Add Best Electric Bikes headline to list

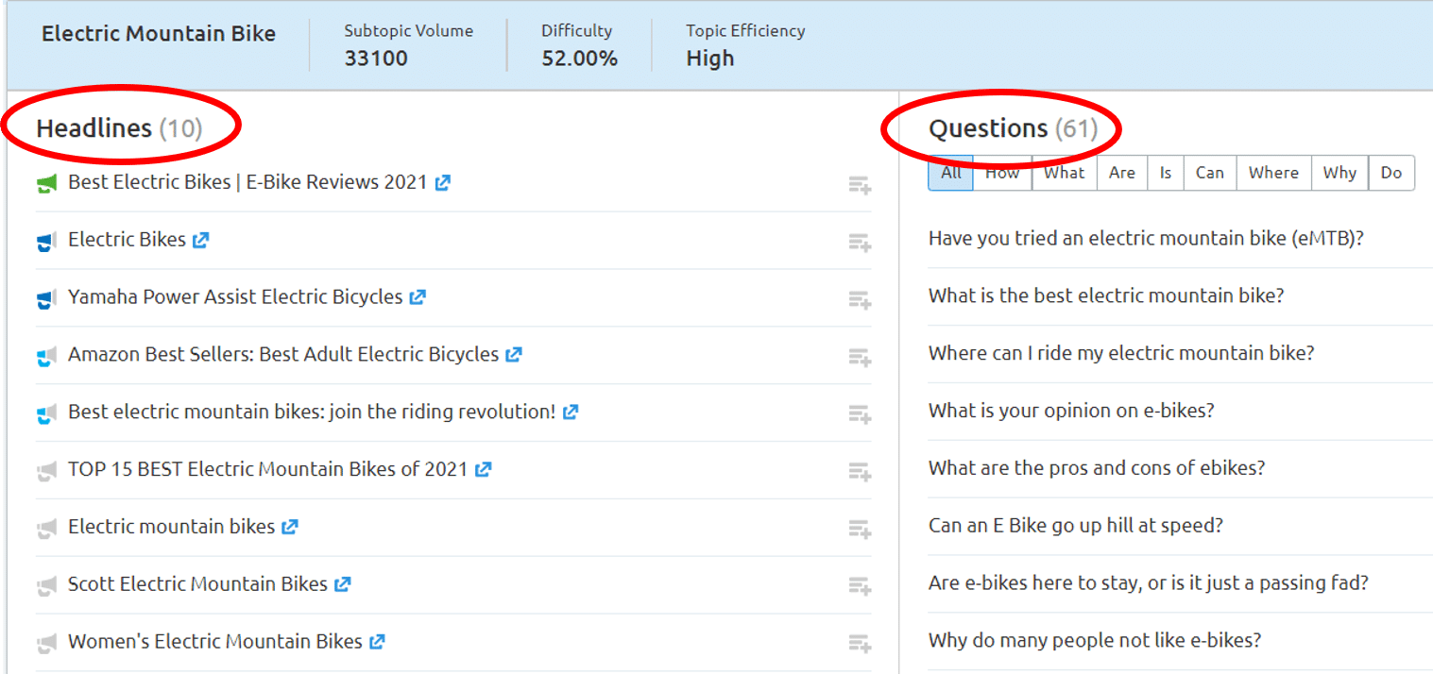[859, 185]
